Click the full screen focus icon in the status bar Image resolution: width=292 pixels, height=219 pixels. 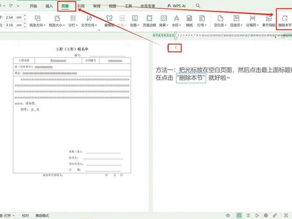(286, 215)
